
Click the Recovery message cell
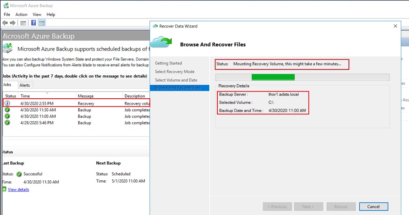click(86, 103)
